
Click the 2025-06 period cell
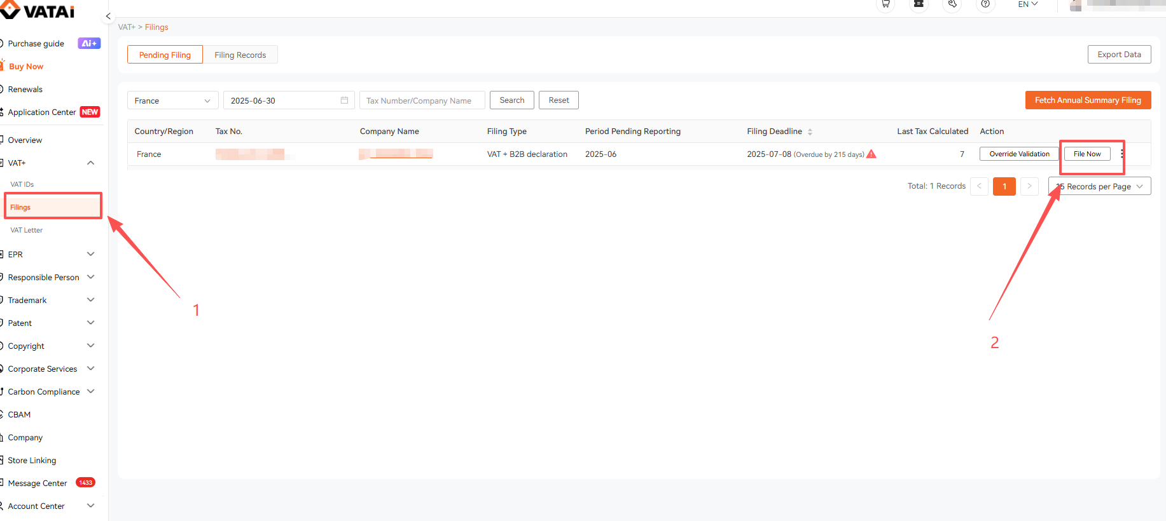tap(600, 154)
